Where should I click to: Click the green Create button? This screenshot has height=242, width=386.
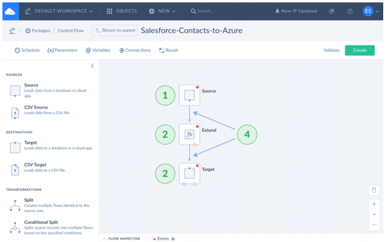click(359, 50)
